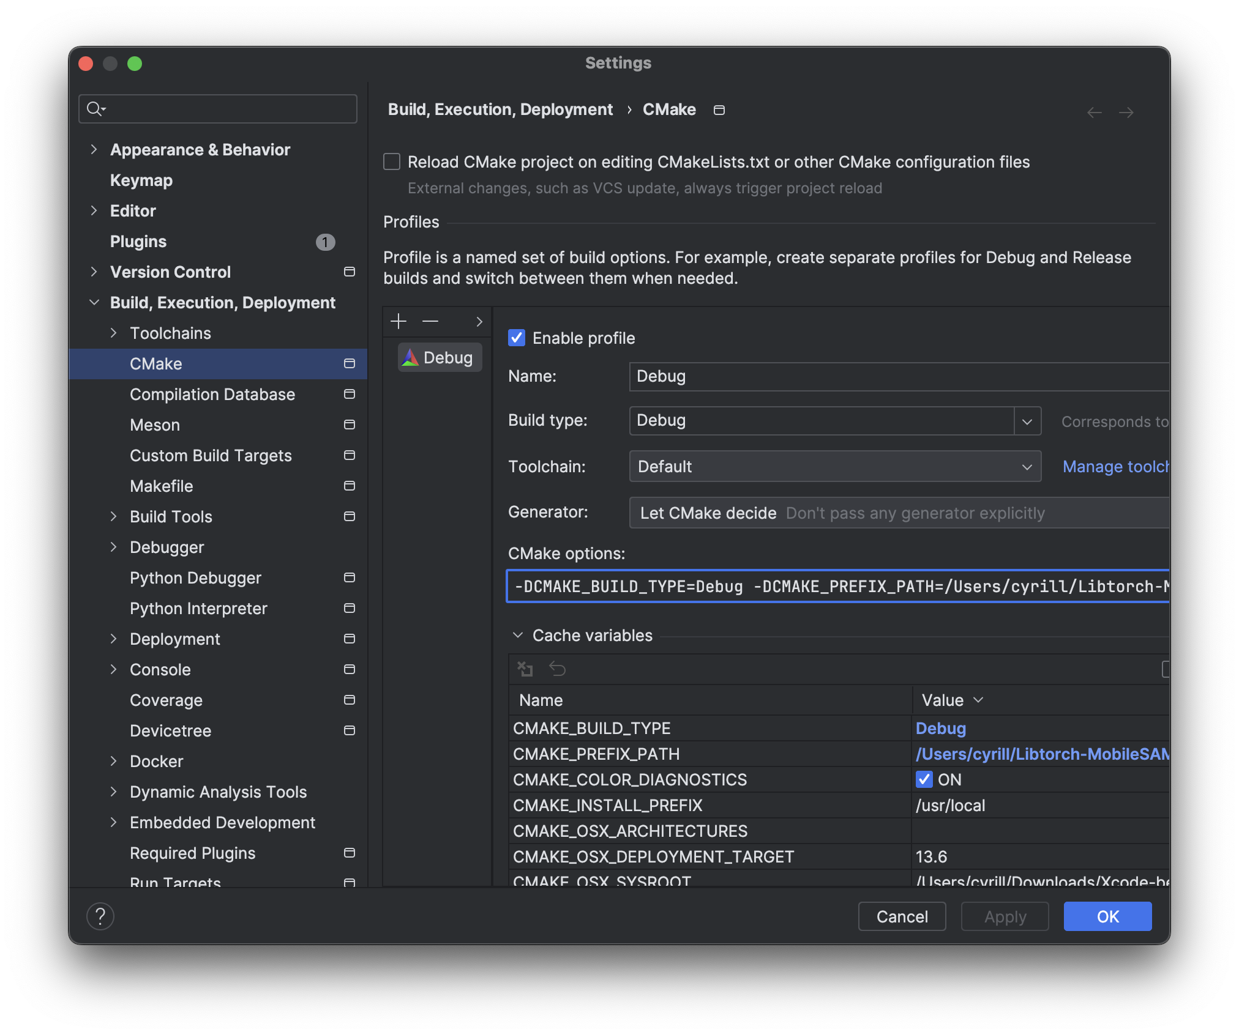Toggle CMAKE_COLOR_DIAGNOSTICS ON checkbox

point(924,779)
